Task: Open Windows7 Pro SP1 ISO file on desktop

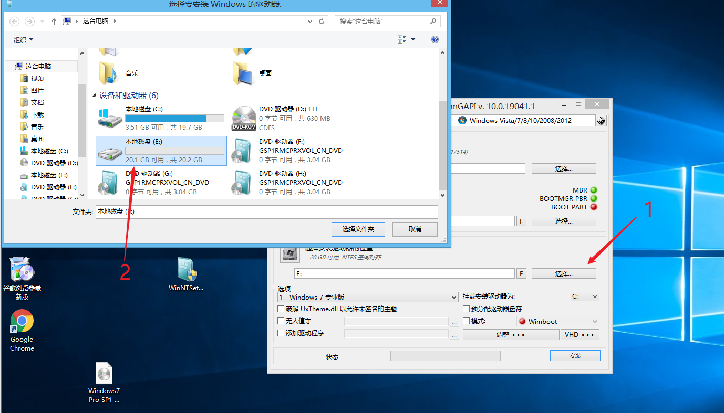Action: click(x=104, y=383)
